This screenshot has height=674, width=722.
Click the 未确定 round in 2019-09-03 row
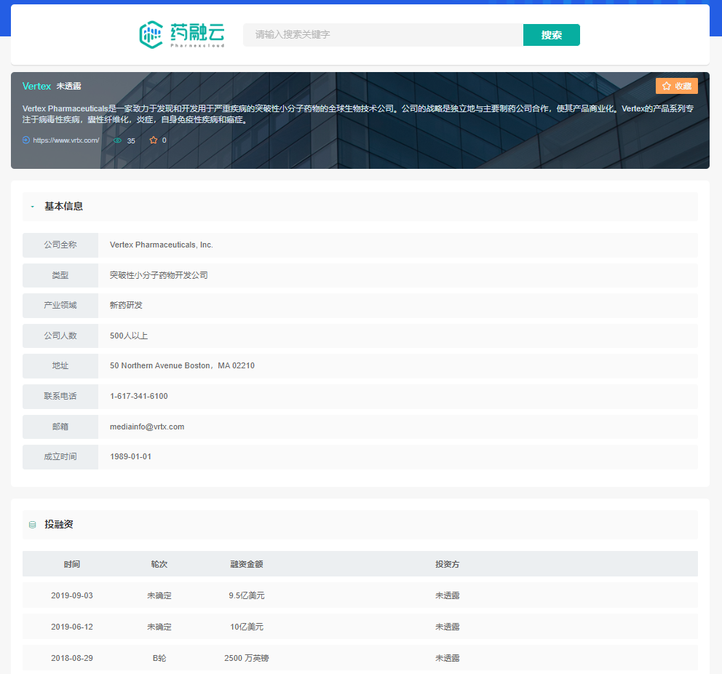tap(159, 595)
